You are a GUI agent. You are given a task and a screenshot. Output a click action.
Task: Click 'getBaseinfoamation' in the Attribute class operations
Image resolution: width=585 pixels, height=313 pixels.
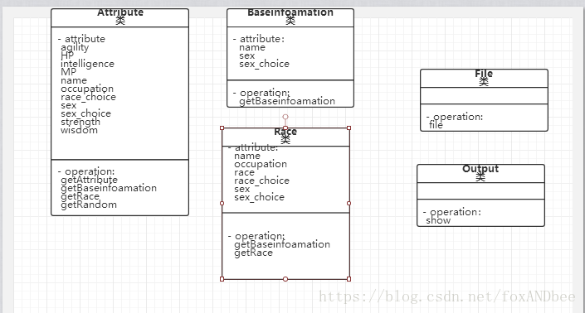(108, 188)
